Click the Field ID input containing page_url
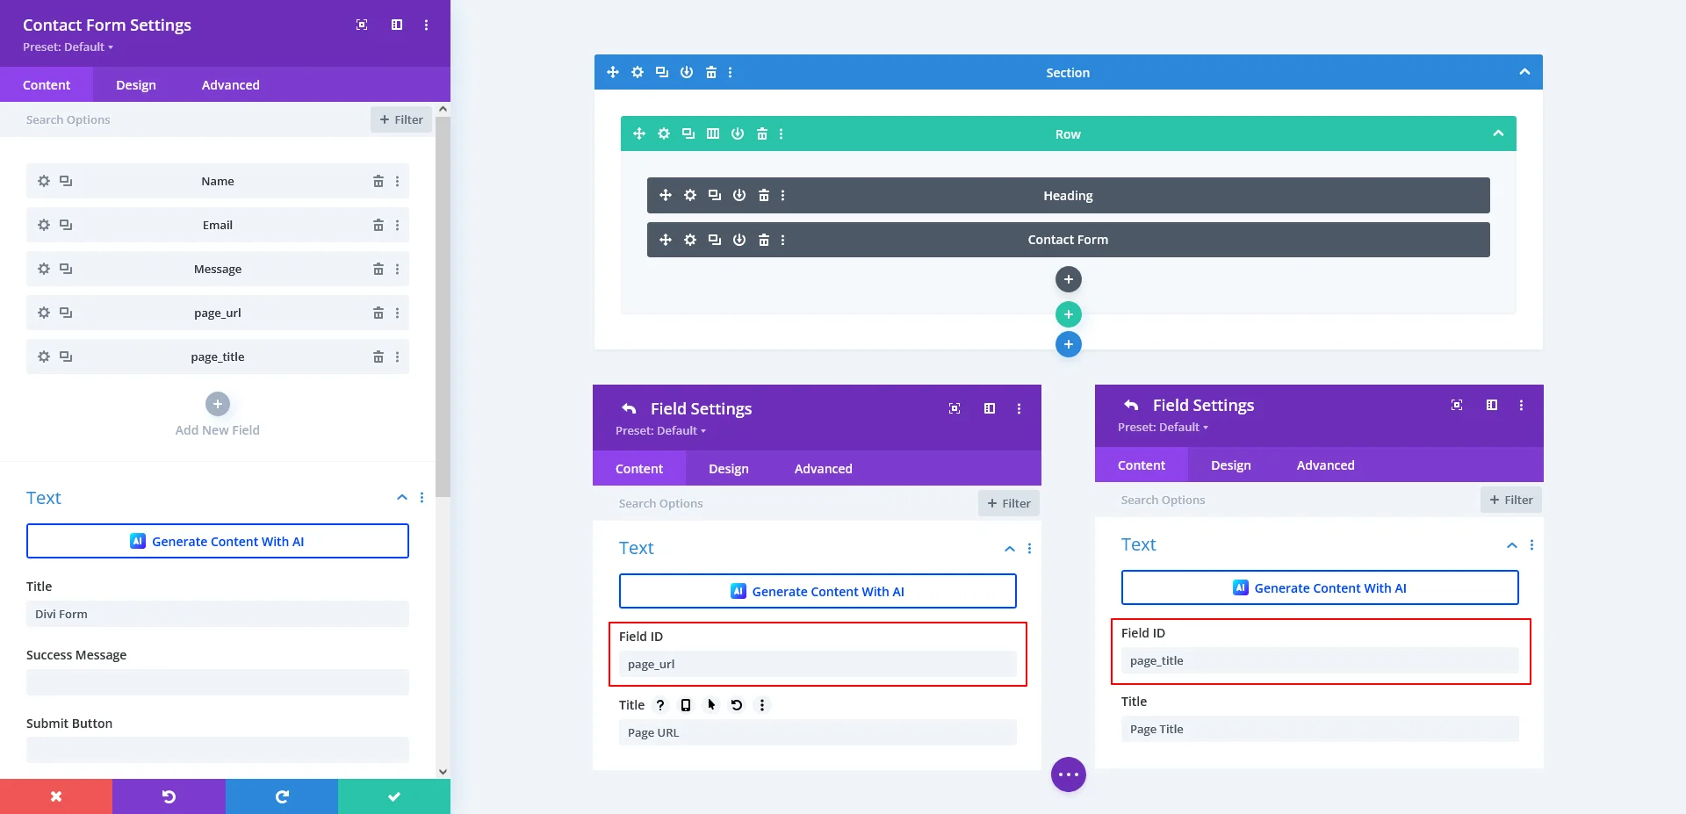This screenshot has height=814, width=1686. click(817, 664)
